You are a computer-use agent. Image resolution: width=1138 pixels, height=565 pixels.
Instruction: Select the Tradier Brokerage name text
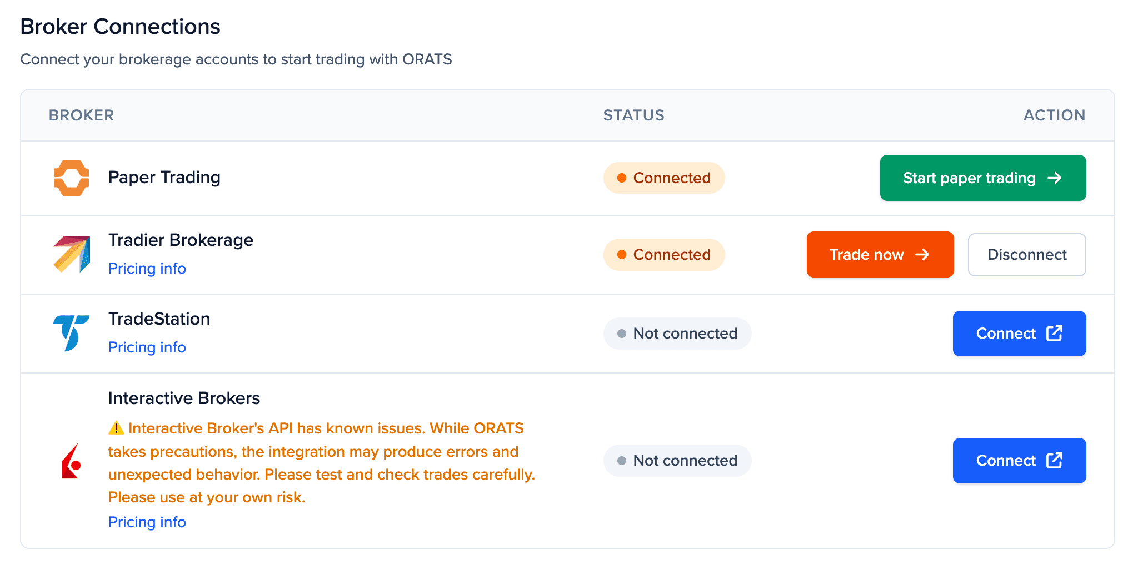click(181, 240)
